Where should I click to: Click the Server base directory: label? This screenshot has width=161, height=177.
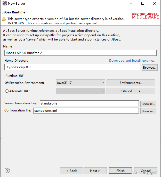pos(21,103)
